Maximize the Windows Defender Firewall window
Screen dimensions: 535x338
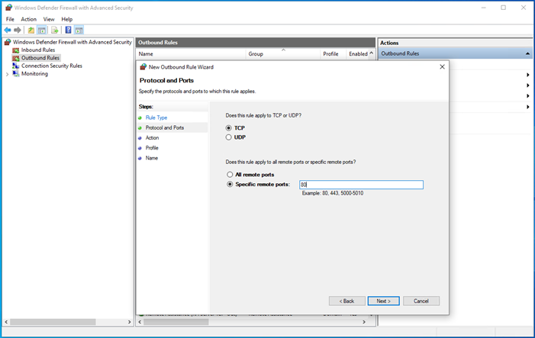pos(503,8)
